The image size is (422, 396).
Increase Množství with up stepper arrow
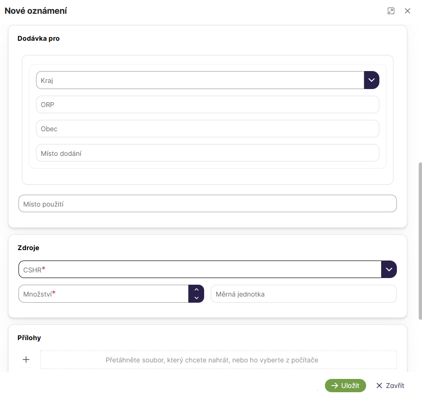tap(196, 289)
